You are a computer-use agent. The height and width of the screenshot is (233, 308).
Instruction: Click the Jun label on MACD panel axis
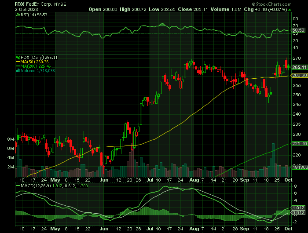104,229
